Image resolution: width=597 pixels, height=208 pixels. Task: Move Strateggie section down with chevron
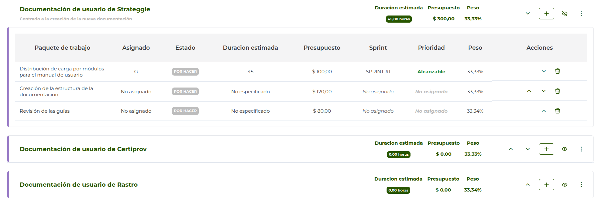[x=528, y=14]
